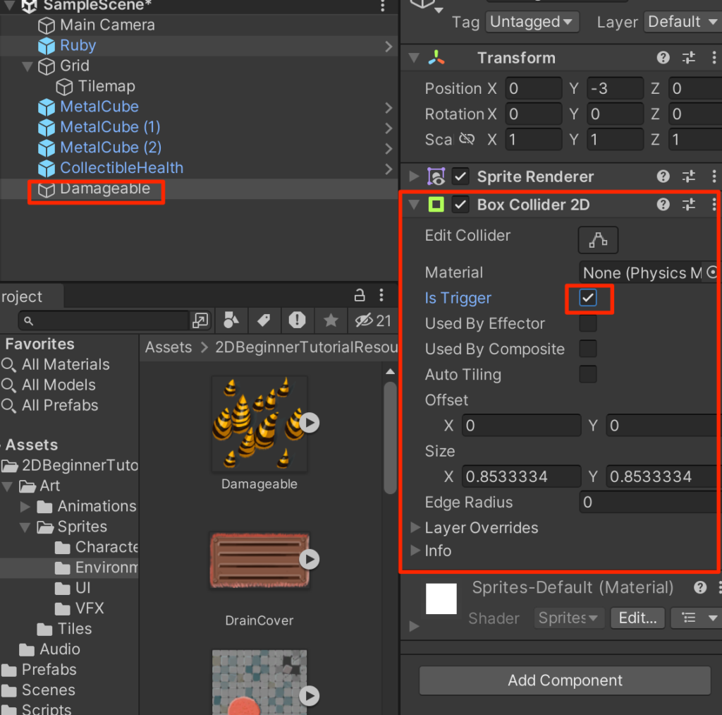This screenshot has height=715, width=722.
Task: Click the Add Component button
Action: 565,680
